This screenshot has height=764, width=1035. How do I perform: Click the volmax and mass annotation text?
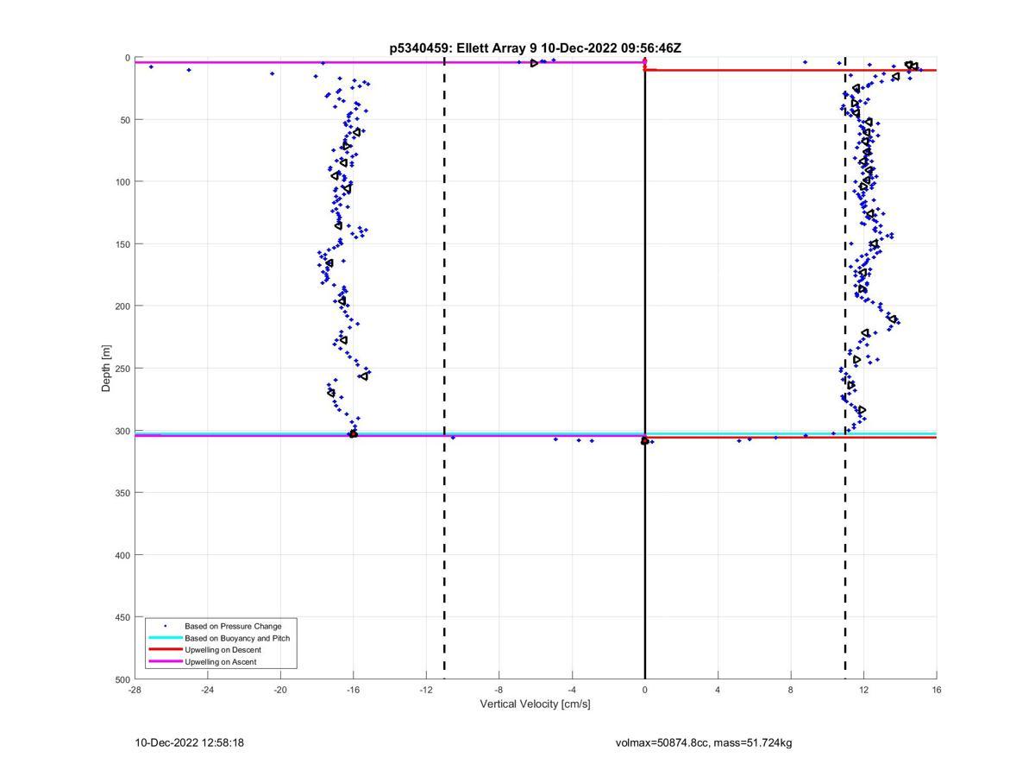pos(703,742)
